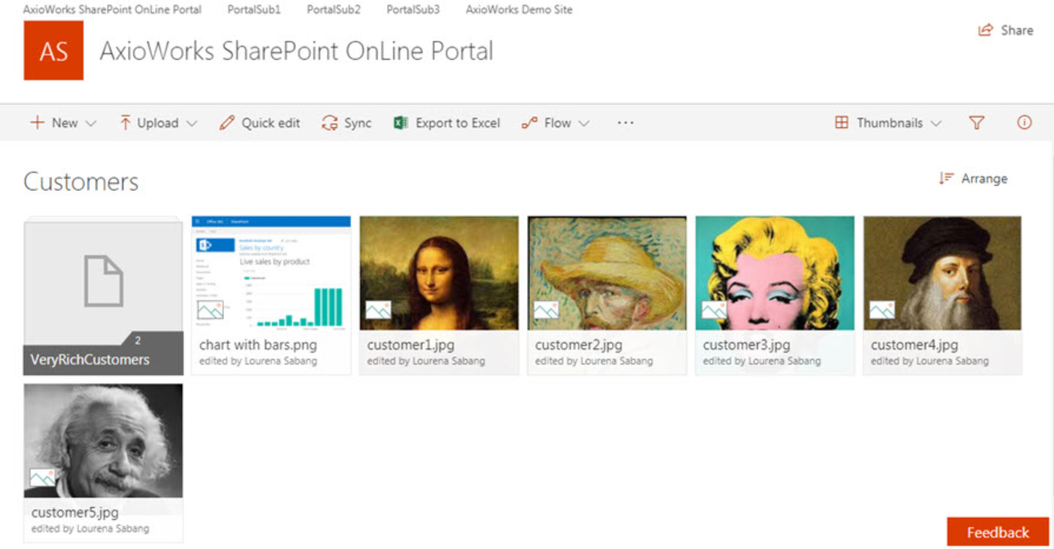Open the information details pane icon

click(x=1024, y=122)
